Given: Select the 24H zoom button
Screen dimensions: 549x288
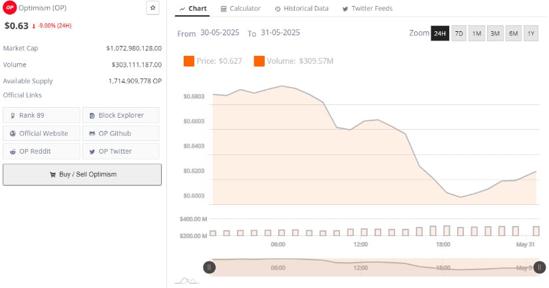Looking at the screenshot, I should (x=440, y=33).
